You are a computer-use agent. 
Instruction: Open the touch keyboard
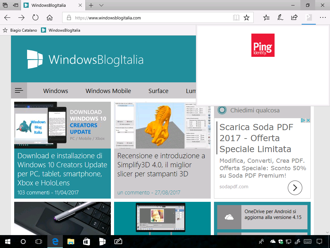308,242
